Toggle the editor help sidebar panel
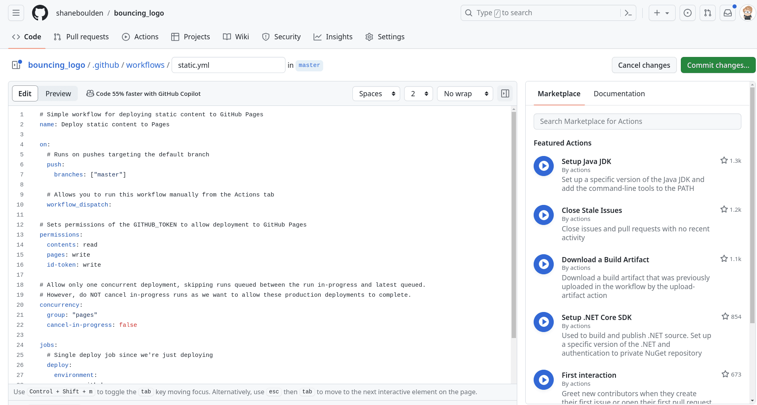This screenshot has width=757, height=405. (505, 93)
